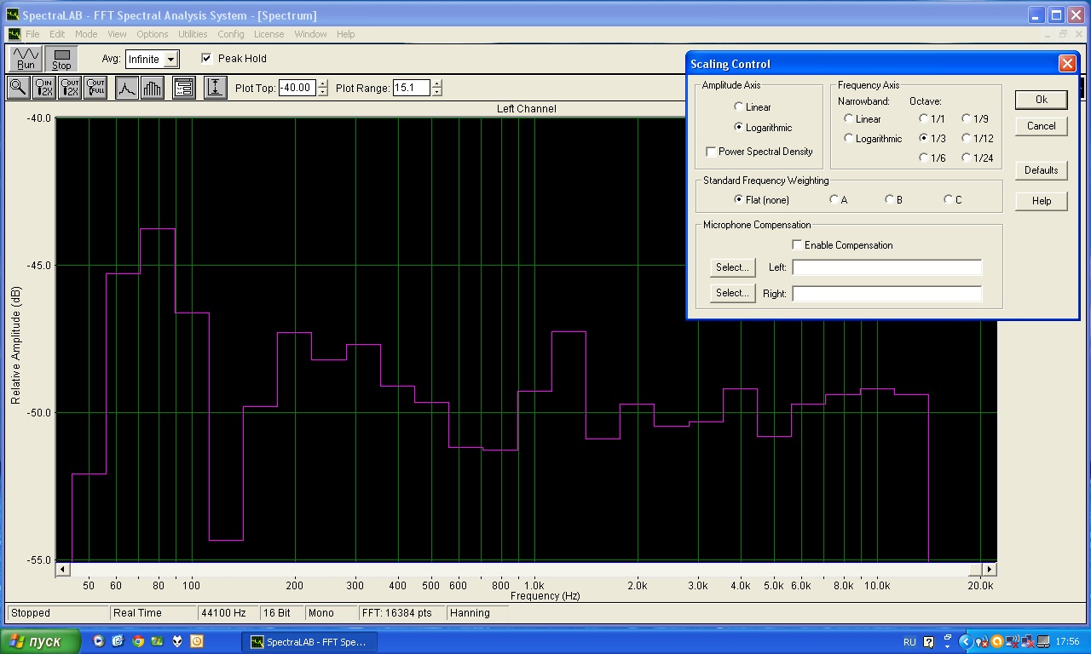Open the Utilities menu
The width and height of the screenshot is (1091, 654).
coord(193,34)
